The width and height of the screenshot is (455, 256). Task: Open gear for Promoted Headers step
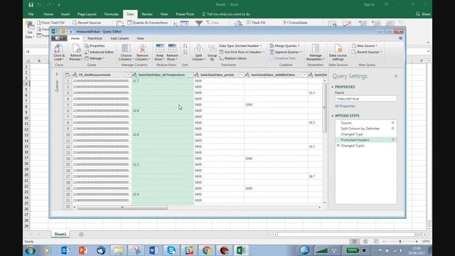pyautogui.click(x=392, y=139)
